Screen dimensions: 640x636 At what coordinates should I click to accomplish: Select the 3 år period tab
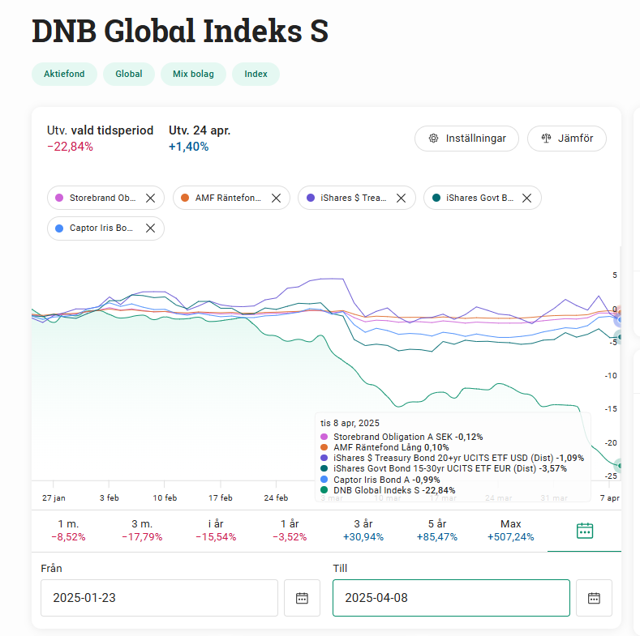pyautogui.click(x=363, y=531)
